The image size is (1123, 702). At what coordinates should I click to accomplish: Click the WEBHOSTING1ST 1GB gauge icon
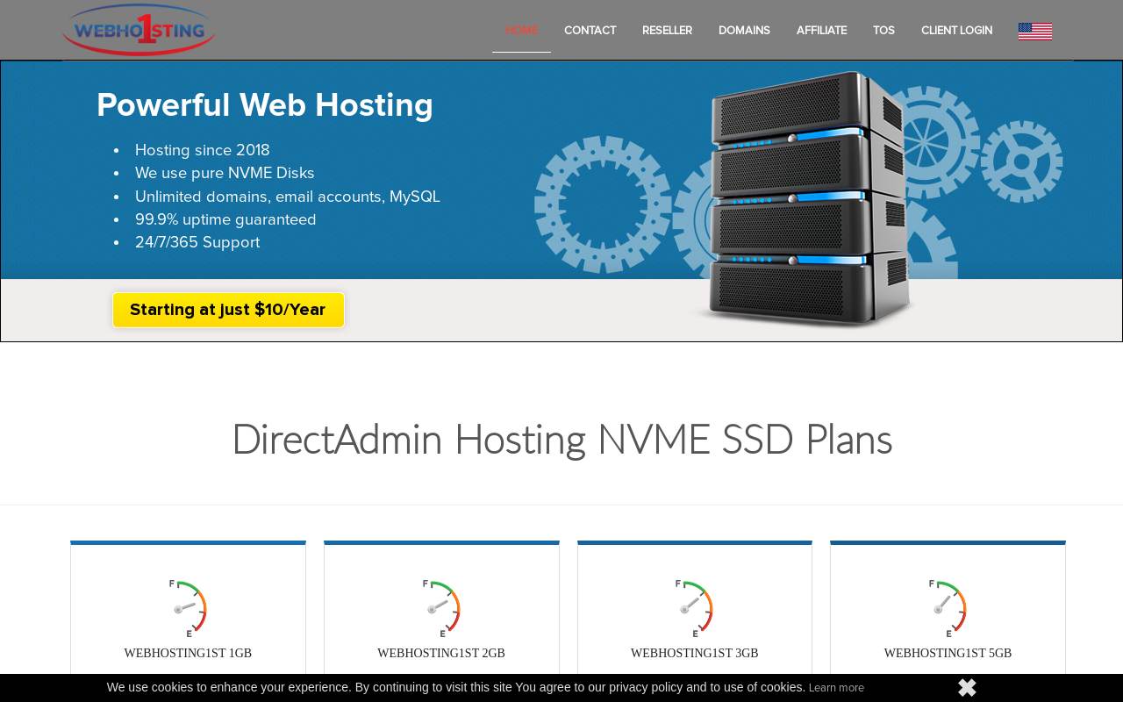[188, 608]
